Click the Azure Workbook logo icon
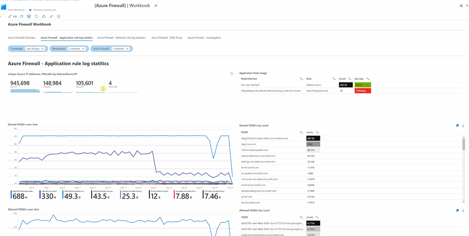469x236 pixels. click(x=3, y=7)
